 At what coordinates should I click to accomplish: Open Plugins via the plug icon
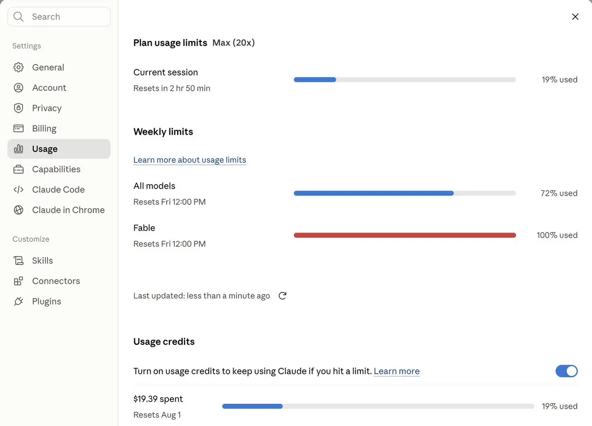tap(18, 301)
